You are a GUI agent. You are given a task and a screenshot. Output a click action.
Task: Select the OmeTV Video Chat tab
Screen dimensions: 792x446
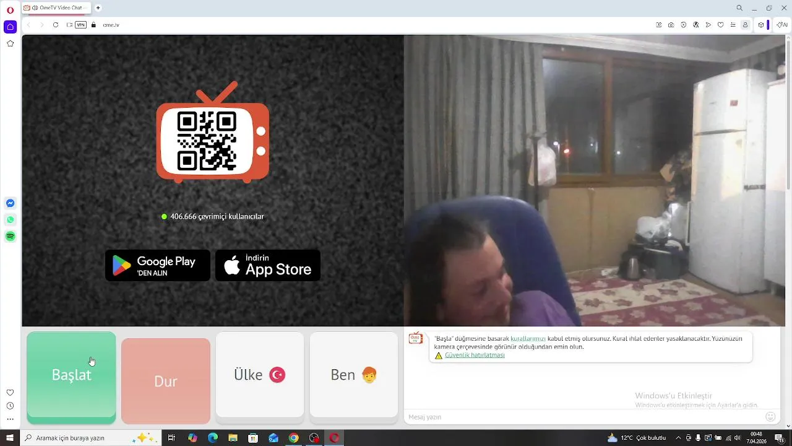(x=56, y=8)
